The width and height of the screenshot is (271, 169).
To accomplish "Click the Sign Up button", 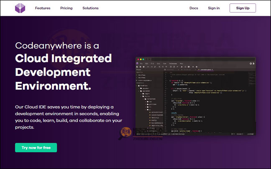I will click(x=243, y=8).
